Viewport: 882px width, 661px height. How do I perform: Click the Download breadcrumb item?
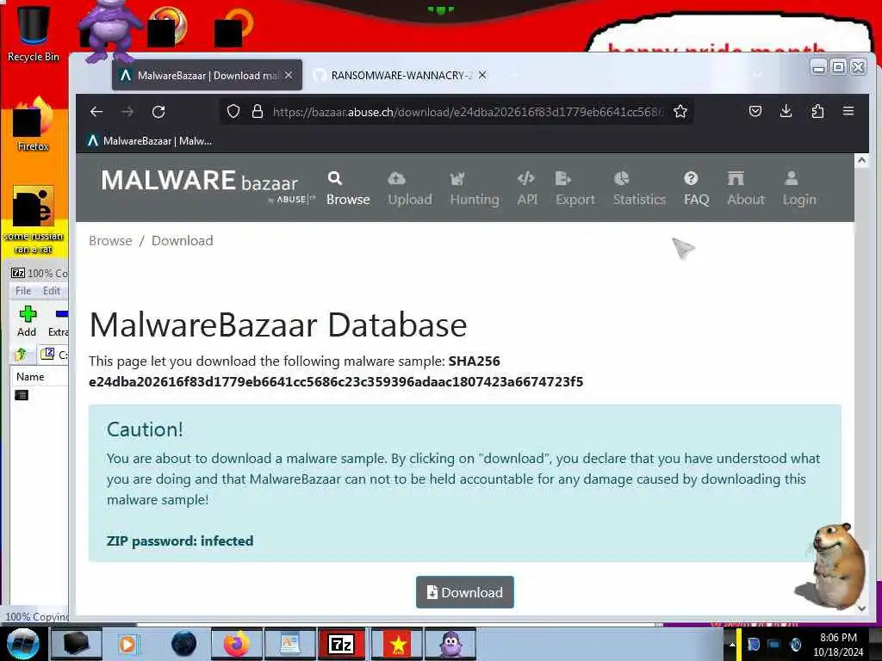tap(183, 241)
